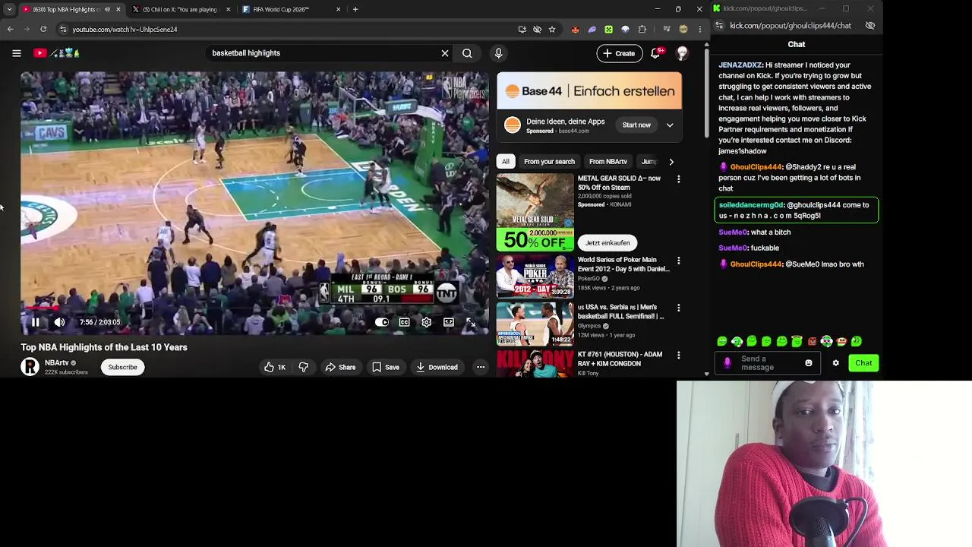Subscribe to the NBArtv channel
Image resolution: width=972 pixels, height=547 pixels.
coord(122,368)
